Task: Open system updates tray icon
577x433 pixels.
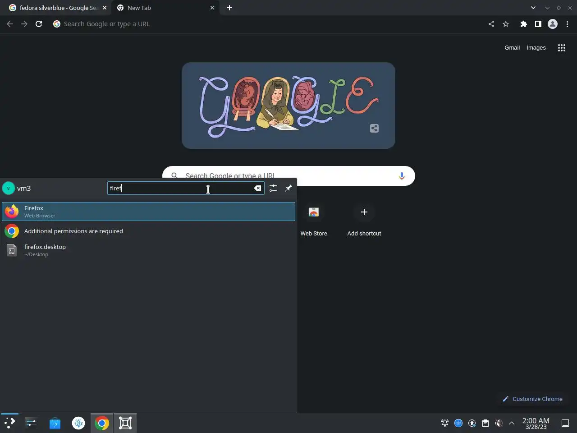Action: 472,423
